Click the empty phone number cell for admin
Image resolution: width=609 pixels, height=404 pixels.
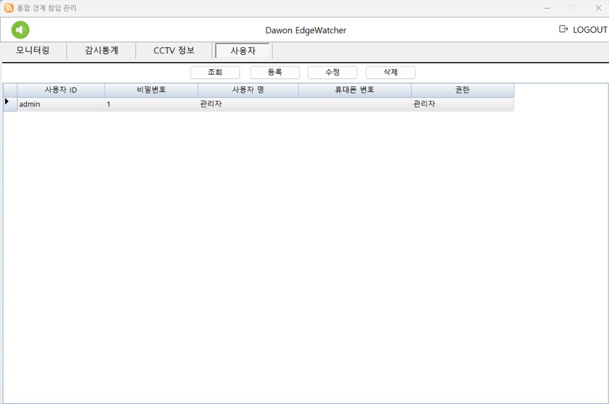tap(354, 104)
